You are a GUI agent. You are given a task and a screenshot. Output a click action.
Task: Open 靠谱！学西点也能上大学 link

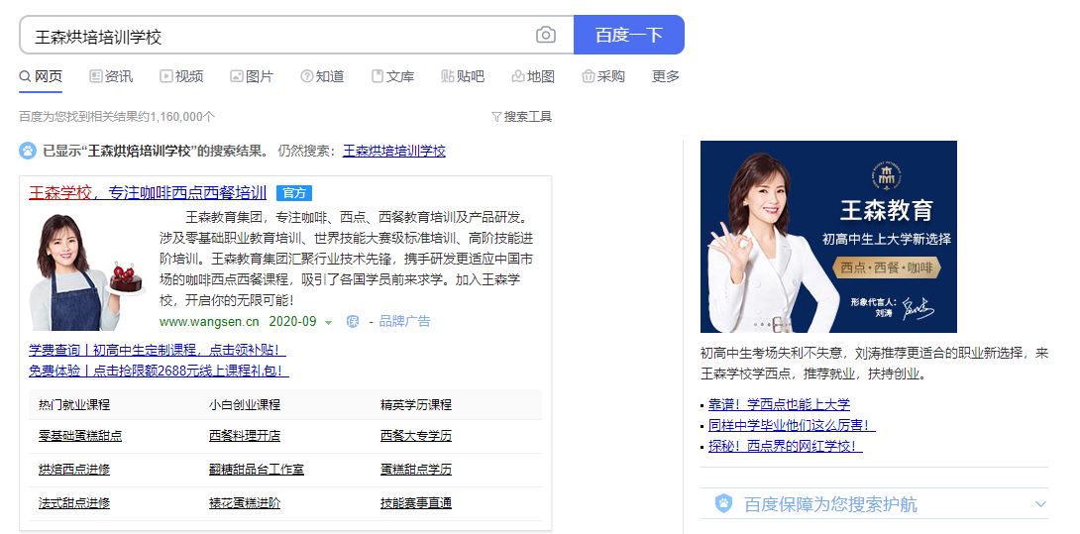[x=779, y=404]
